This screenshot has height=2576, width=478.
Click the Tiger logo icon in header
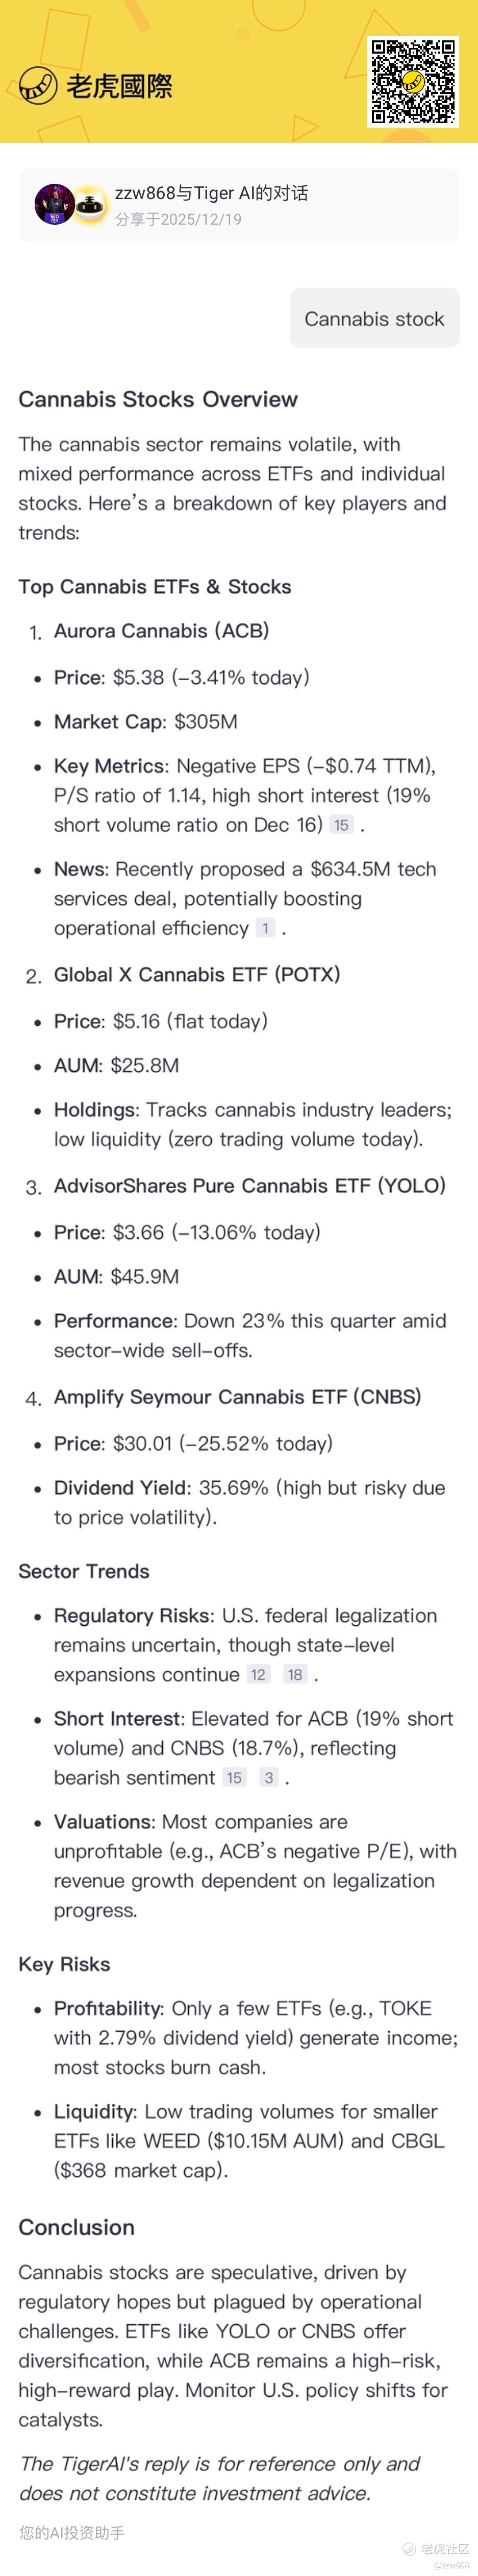[38, 86]
